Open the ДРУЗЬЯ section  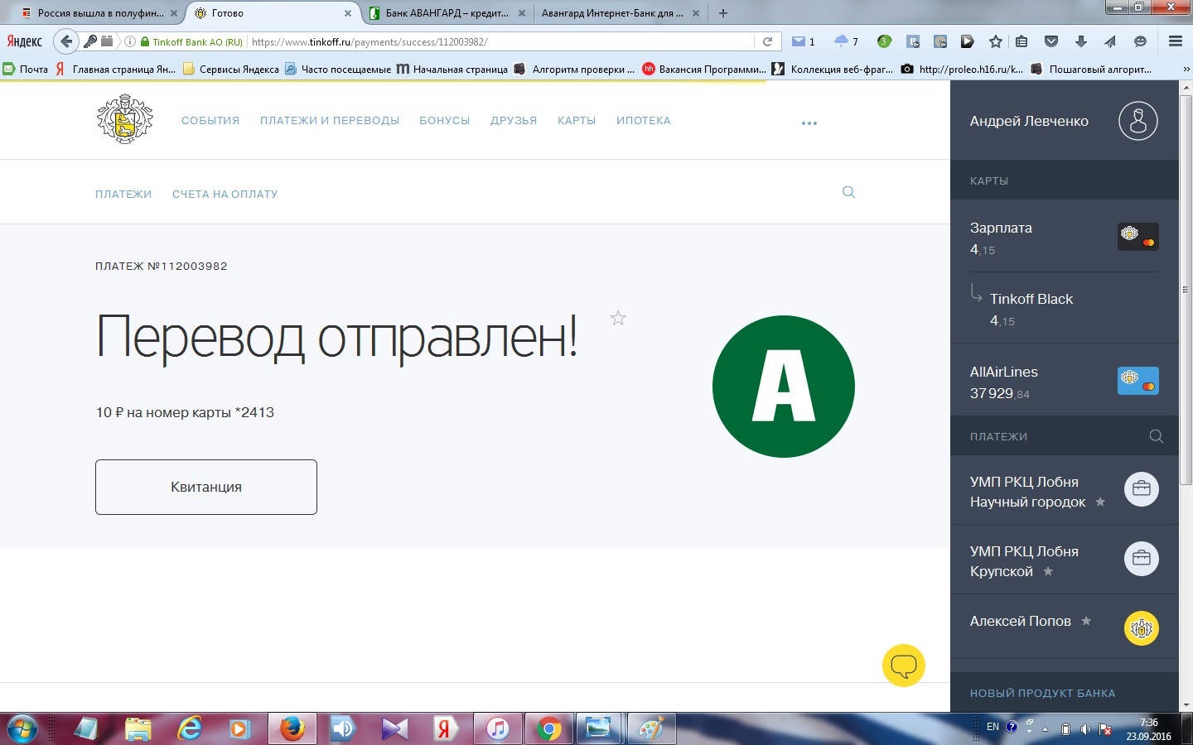(514, 121)
